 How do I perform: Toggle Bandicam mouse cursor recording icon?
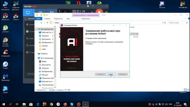(60, 12)
